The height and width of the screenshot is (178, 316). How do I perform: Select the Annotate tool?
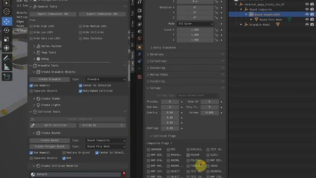pyautogui.click(x=6, y=58)
